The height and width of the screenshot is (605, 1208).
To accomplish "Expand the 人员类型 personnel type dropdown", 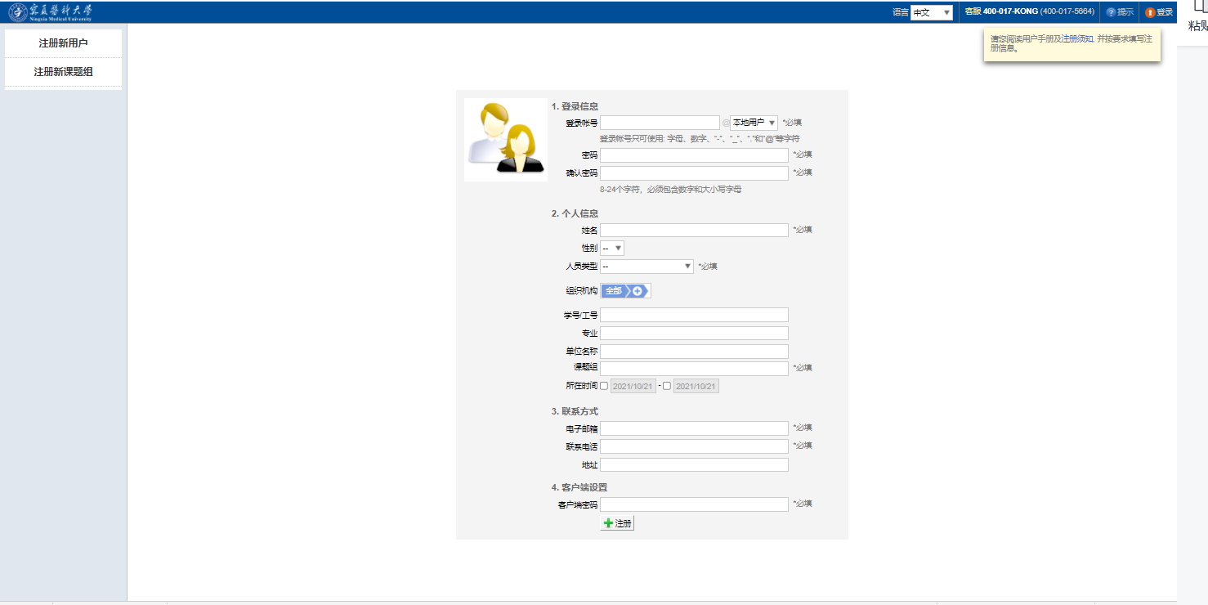I will [x=647, y=267].
